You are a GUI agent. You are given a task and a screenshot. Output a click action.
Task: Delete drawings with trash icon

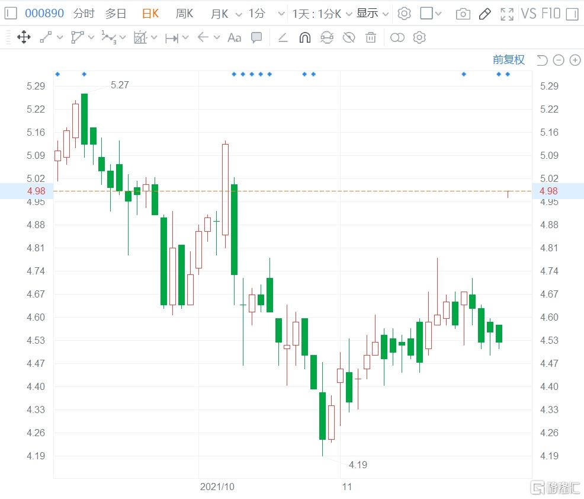(x=371, y=38)
